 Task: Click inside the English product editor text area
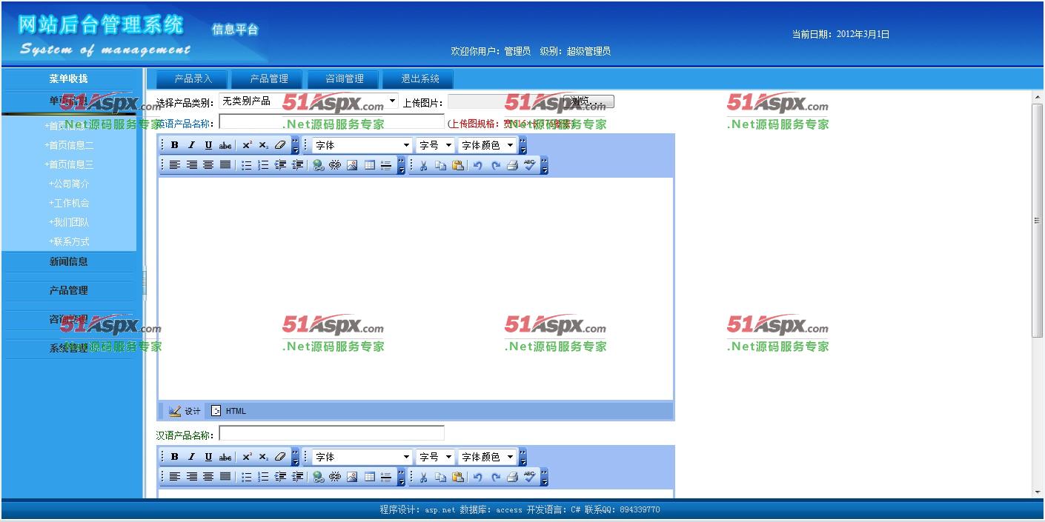click(415, 288)
